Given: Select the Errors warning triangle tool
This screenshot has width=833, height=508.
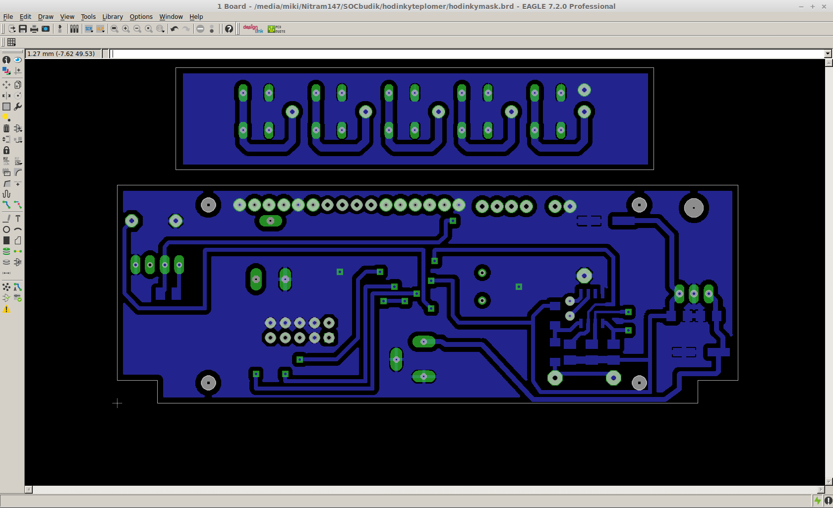Looking at the screenshot, I should click(x=6, y=309).
